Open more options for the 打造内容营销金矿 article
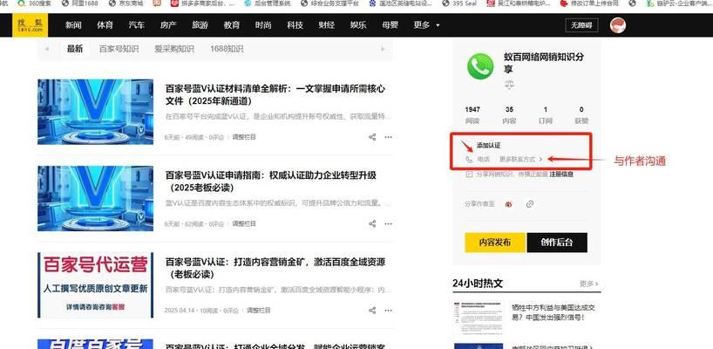 point(388,311)
